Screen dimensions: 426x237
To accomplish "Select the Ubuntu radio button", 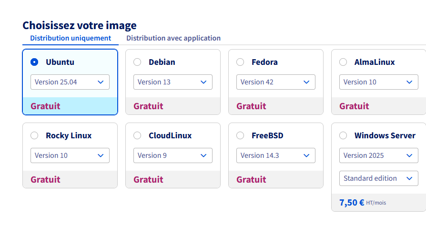I will 34,62.
